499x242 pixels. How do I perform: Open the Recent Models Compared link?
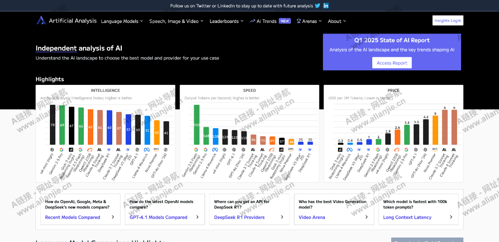point(72,218)
